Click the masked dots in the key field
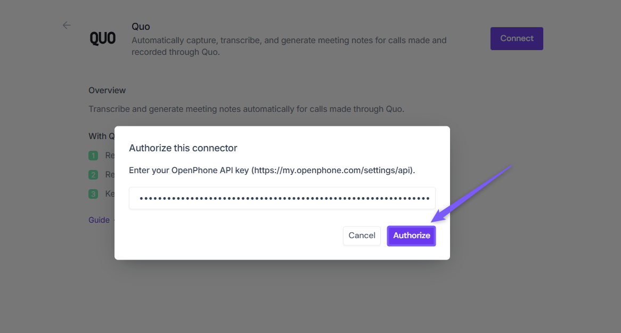 point(284,199)
